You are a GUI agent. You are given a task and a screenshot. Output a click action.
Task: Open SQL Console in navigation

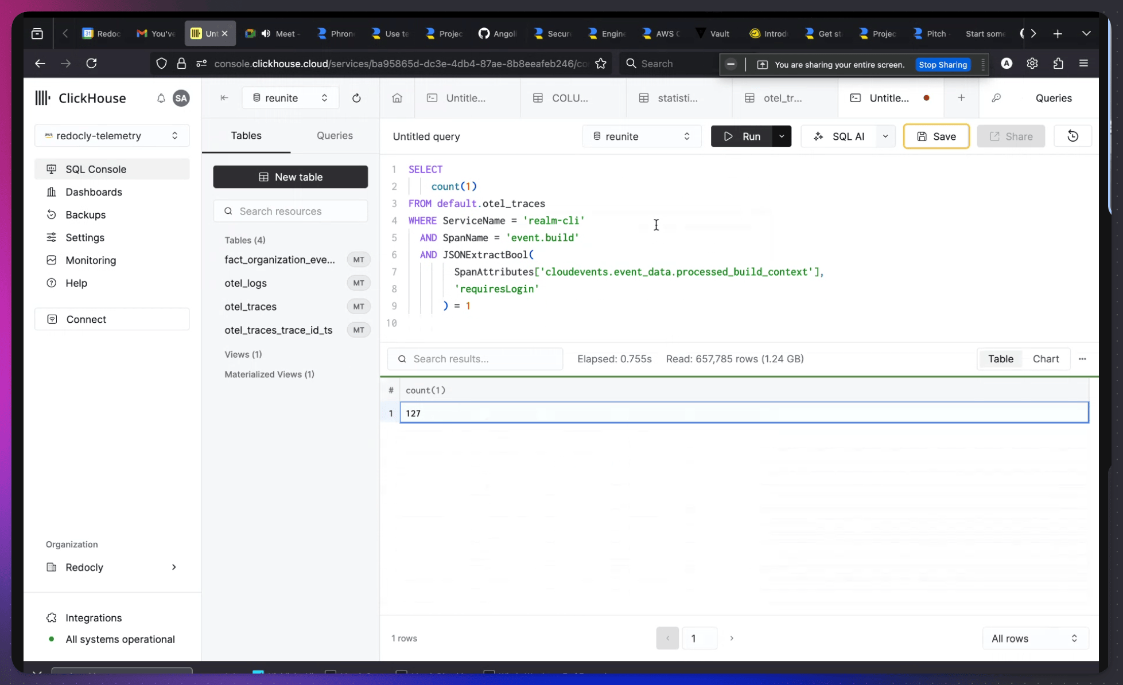pyautogui.click(x=112, y=169)
